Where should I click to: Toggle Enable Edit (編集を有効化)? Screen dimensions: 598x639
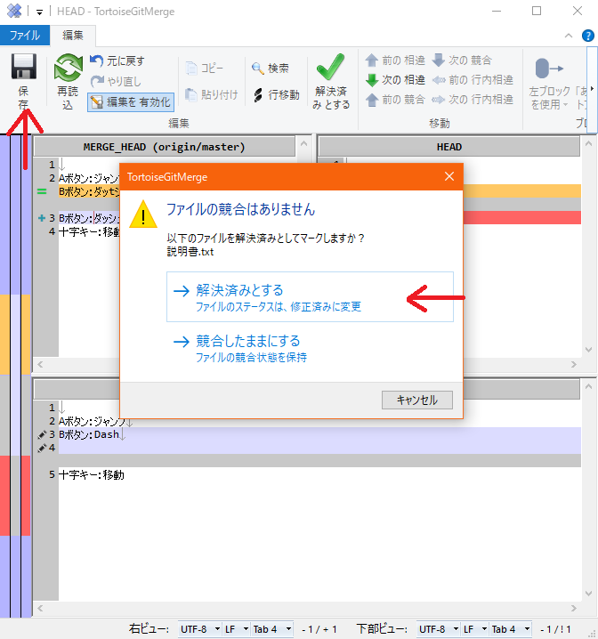[x=131, y=101]
